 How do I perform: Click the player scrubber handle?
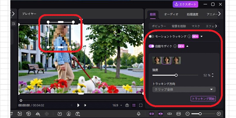point(21,100)
